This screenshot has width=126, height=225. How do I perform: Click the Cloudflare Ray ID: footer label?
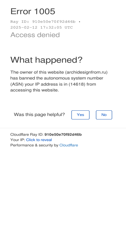point(27,135)
